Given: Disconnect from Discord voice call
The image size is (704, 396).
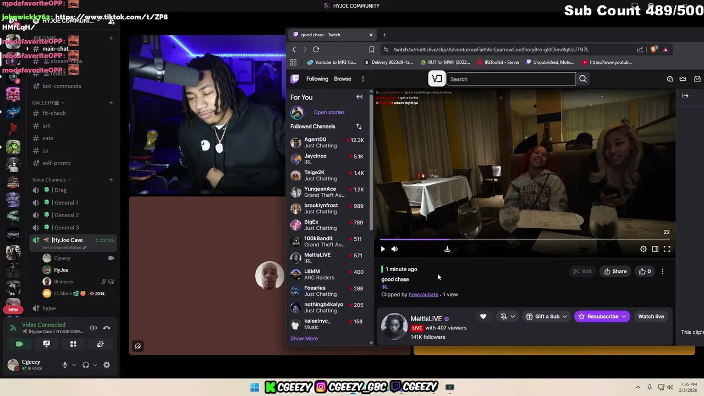Looking at the screenshot, I should click(x=107, y=328).
